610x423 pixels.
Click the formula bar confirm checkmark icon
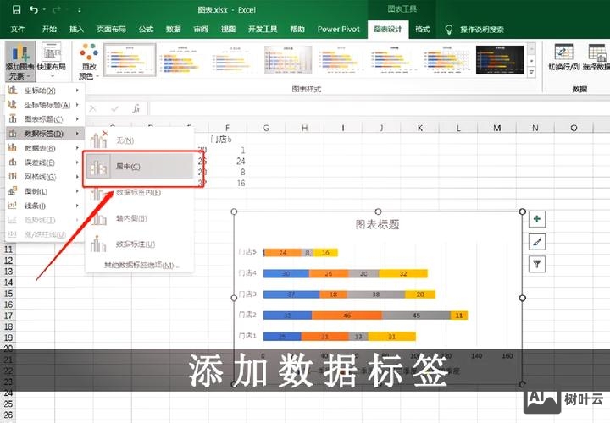pos(114,109)
